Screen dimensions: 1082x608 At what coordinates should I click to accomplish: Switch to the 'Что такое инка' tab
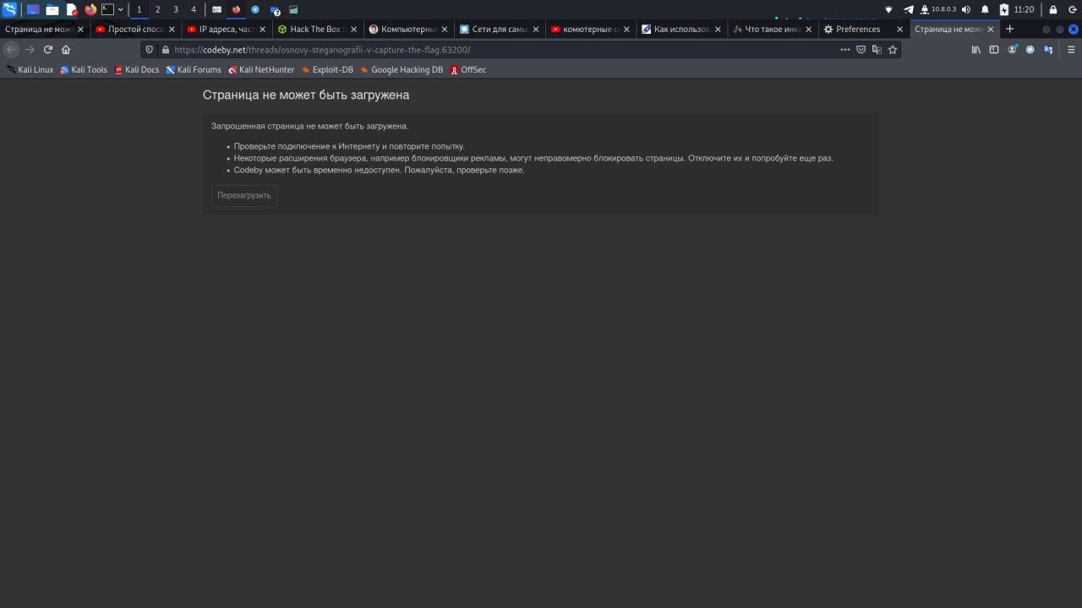click(x=773, y=29)
